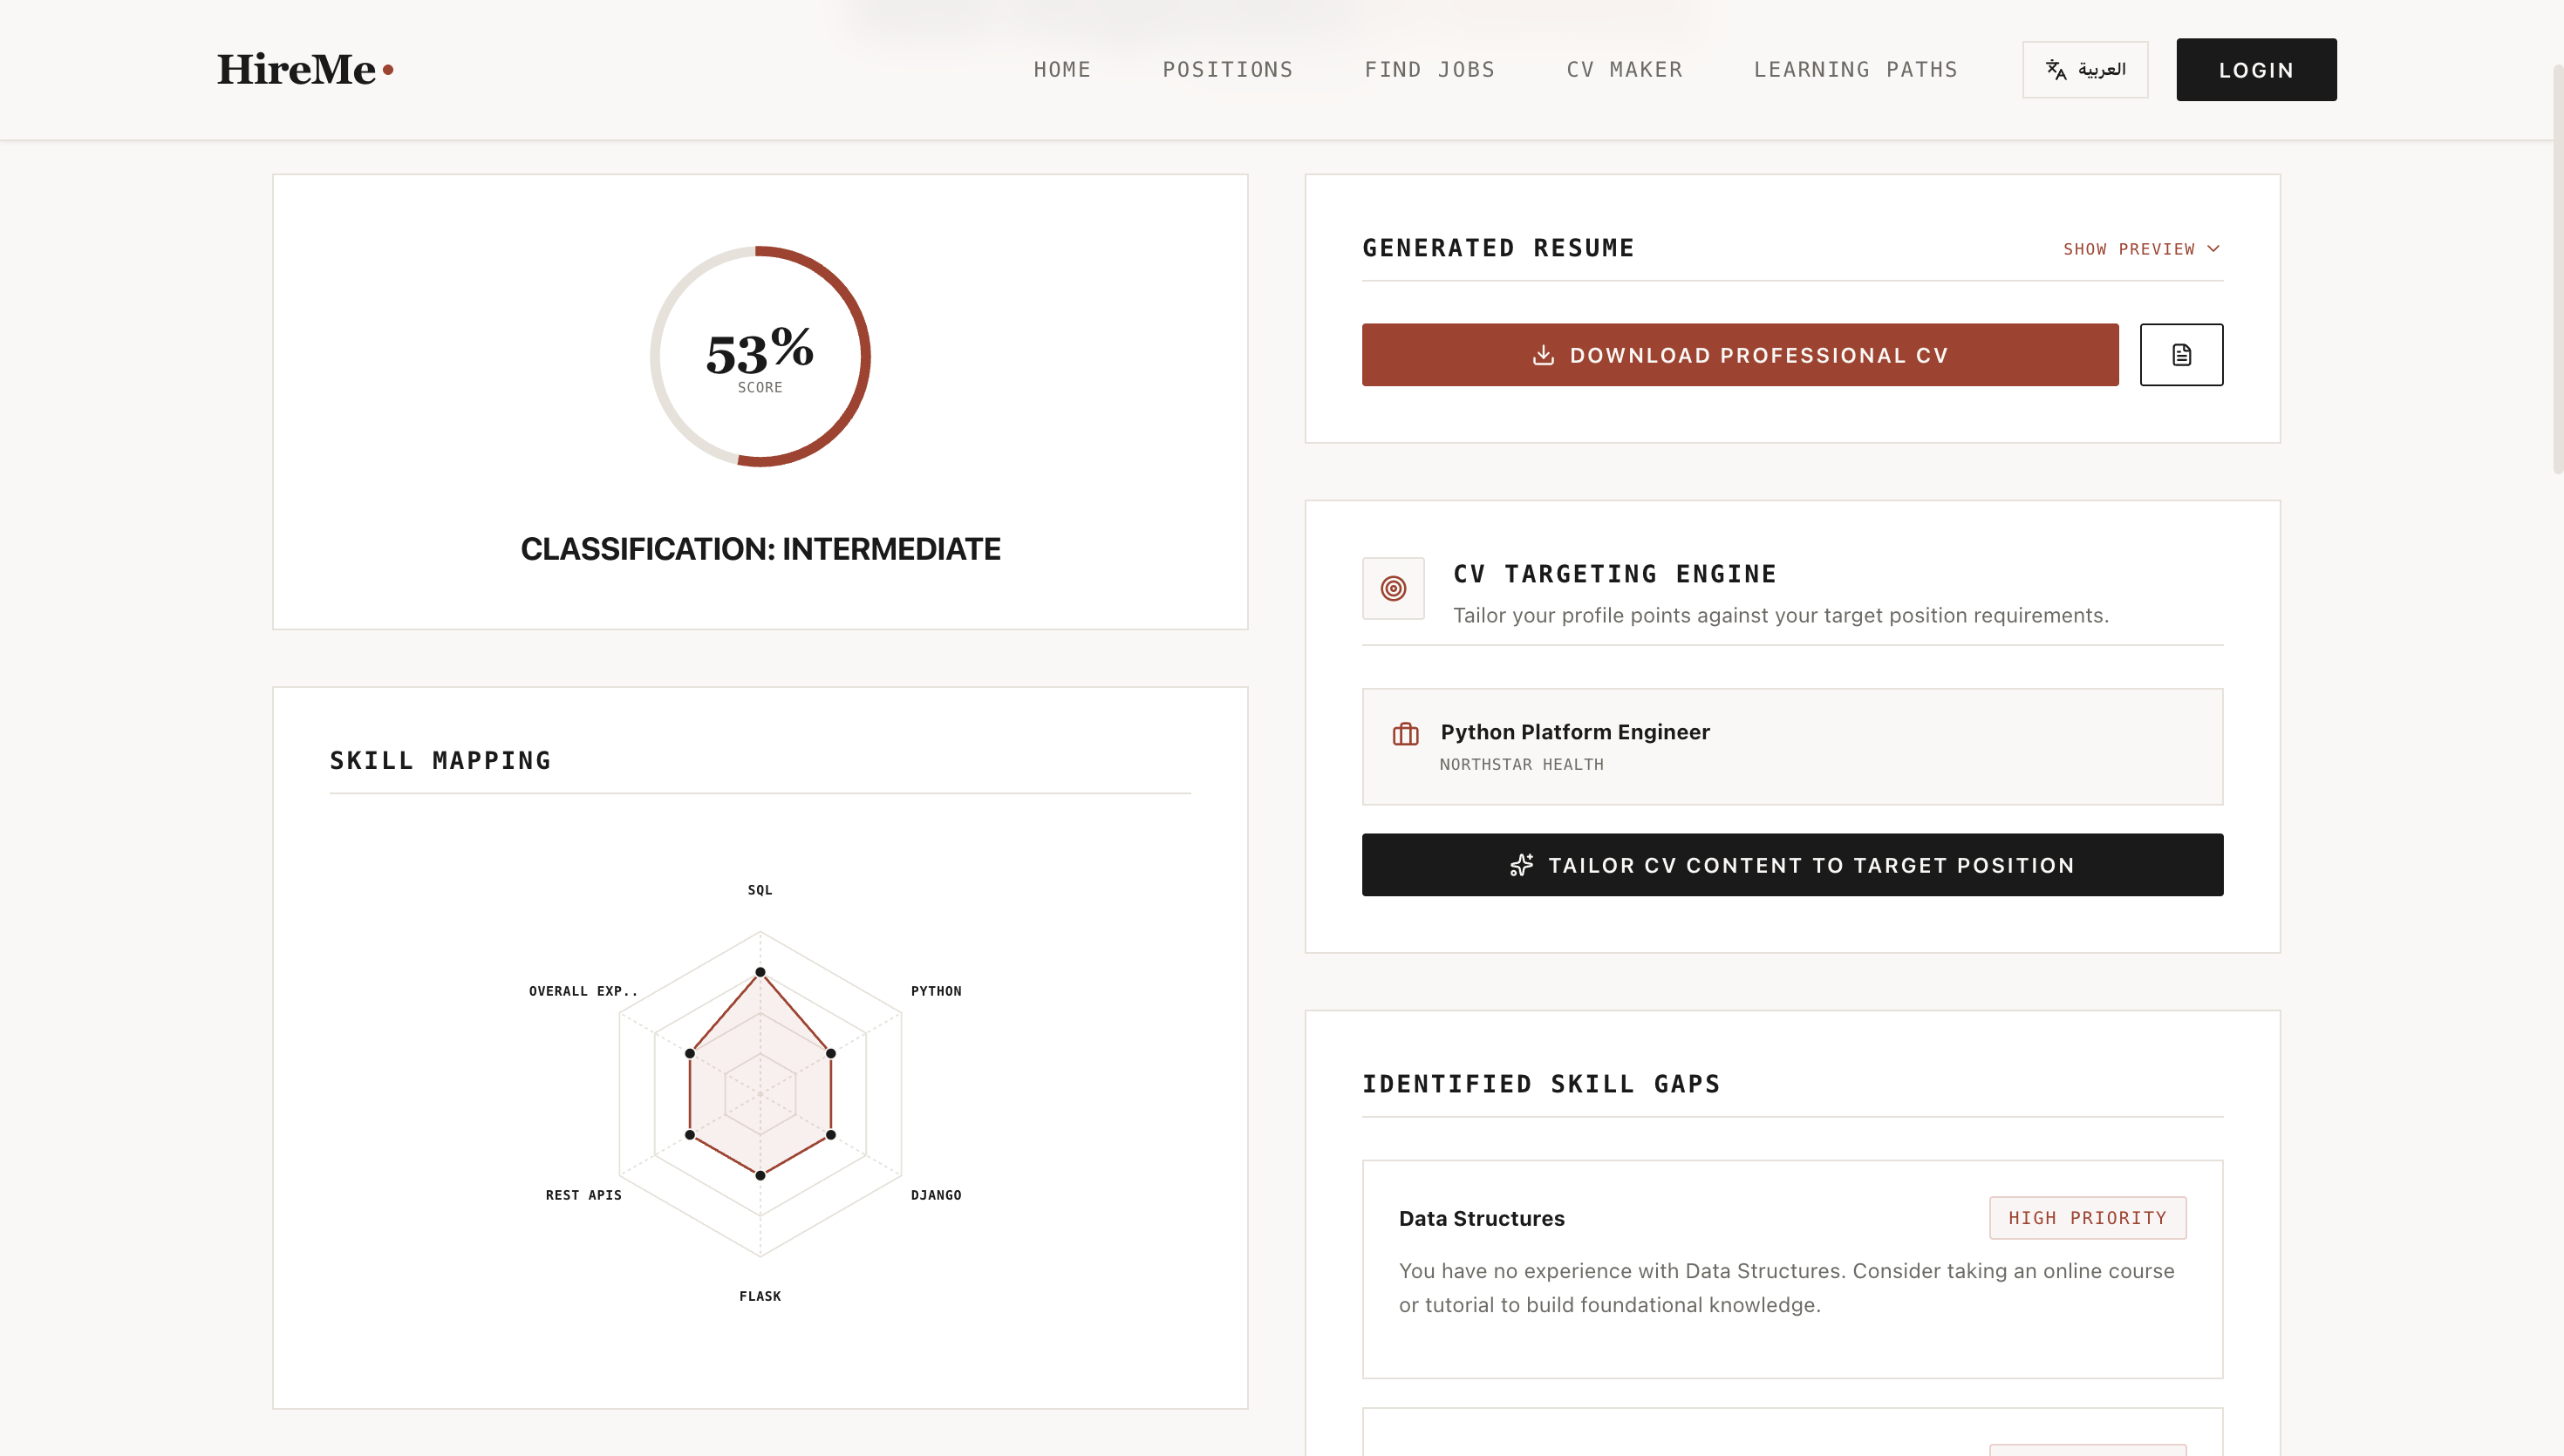Toggle the Show Preview resume link
This screenshot has width=2564, height=1456.
coord(2141,248)
